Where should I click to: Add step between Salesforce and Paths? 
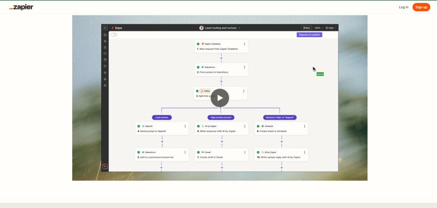click(221, 81)
